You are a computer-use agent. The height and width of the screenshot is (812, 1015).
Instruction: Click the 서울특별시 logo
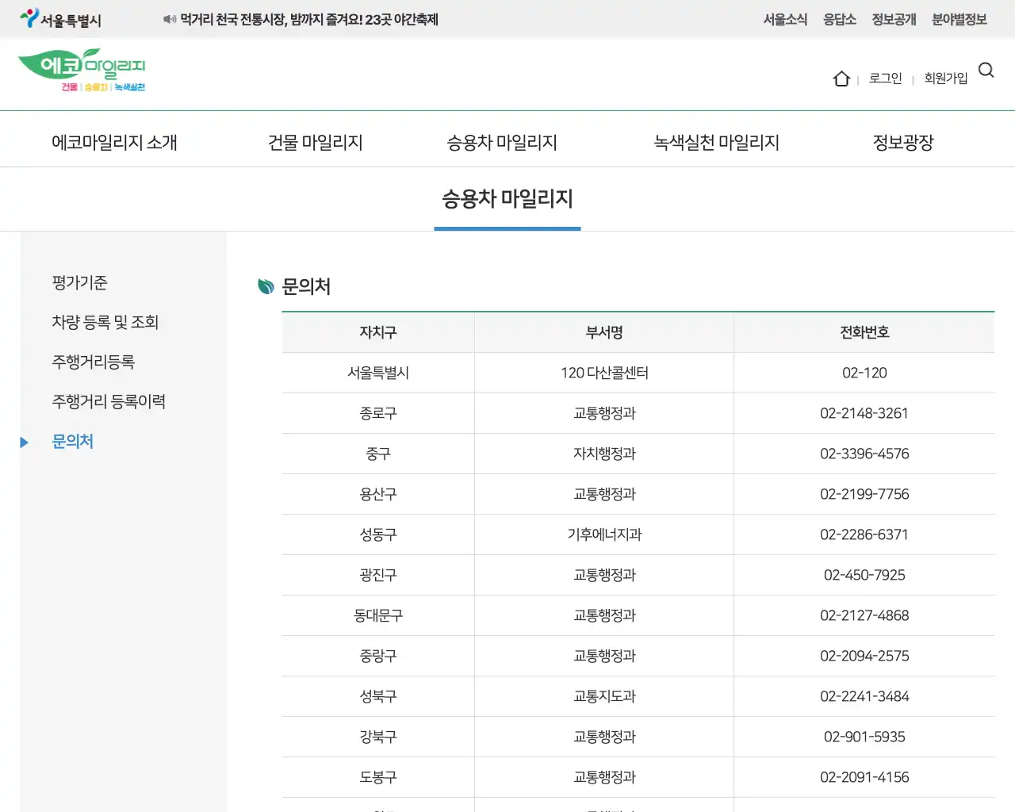click(x=61, y=18)
